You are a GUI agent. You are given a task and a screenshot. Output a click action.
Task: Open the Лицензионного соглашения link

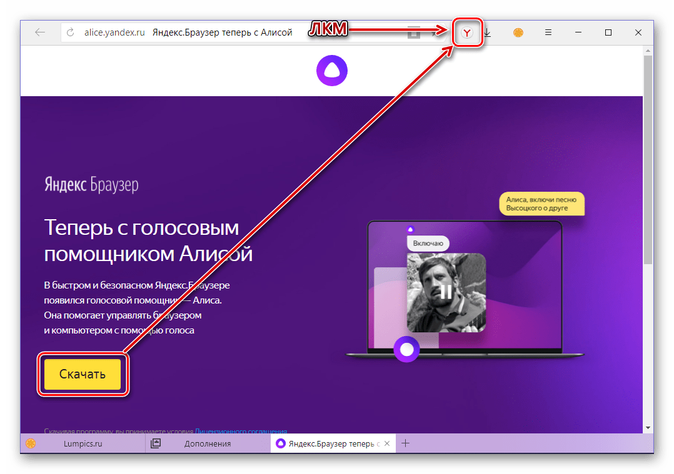click(241, 432)
